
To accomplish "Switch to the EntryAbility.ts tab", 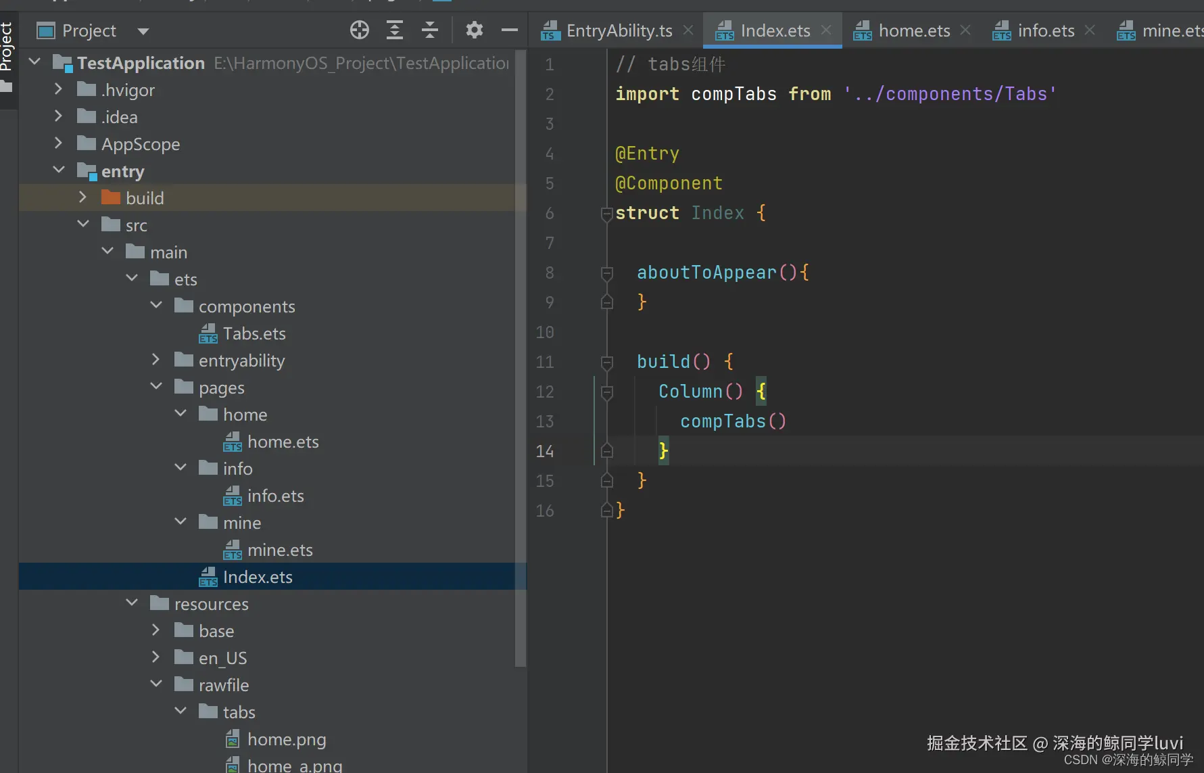I will tap(619, 30).
